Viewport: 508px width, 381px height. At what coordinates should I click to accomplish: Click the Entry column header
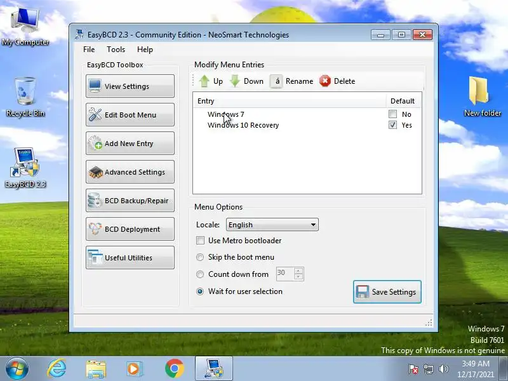[290, 101]
